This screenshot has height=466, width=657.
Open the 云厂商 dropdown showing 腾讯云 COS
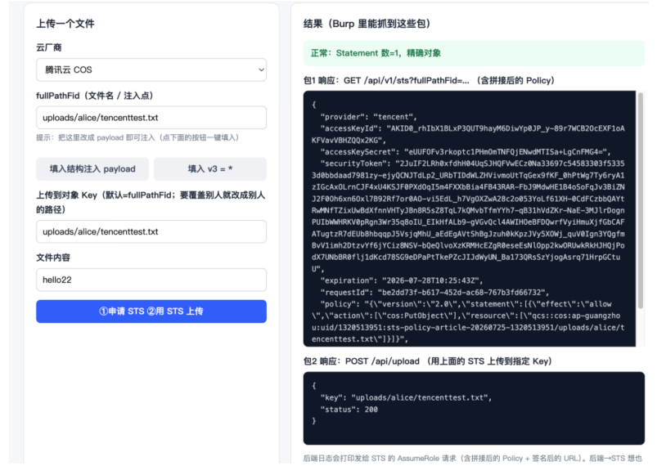(x=151, y=69)
